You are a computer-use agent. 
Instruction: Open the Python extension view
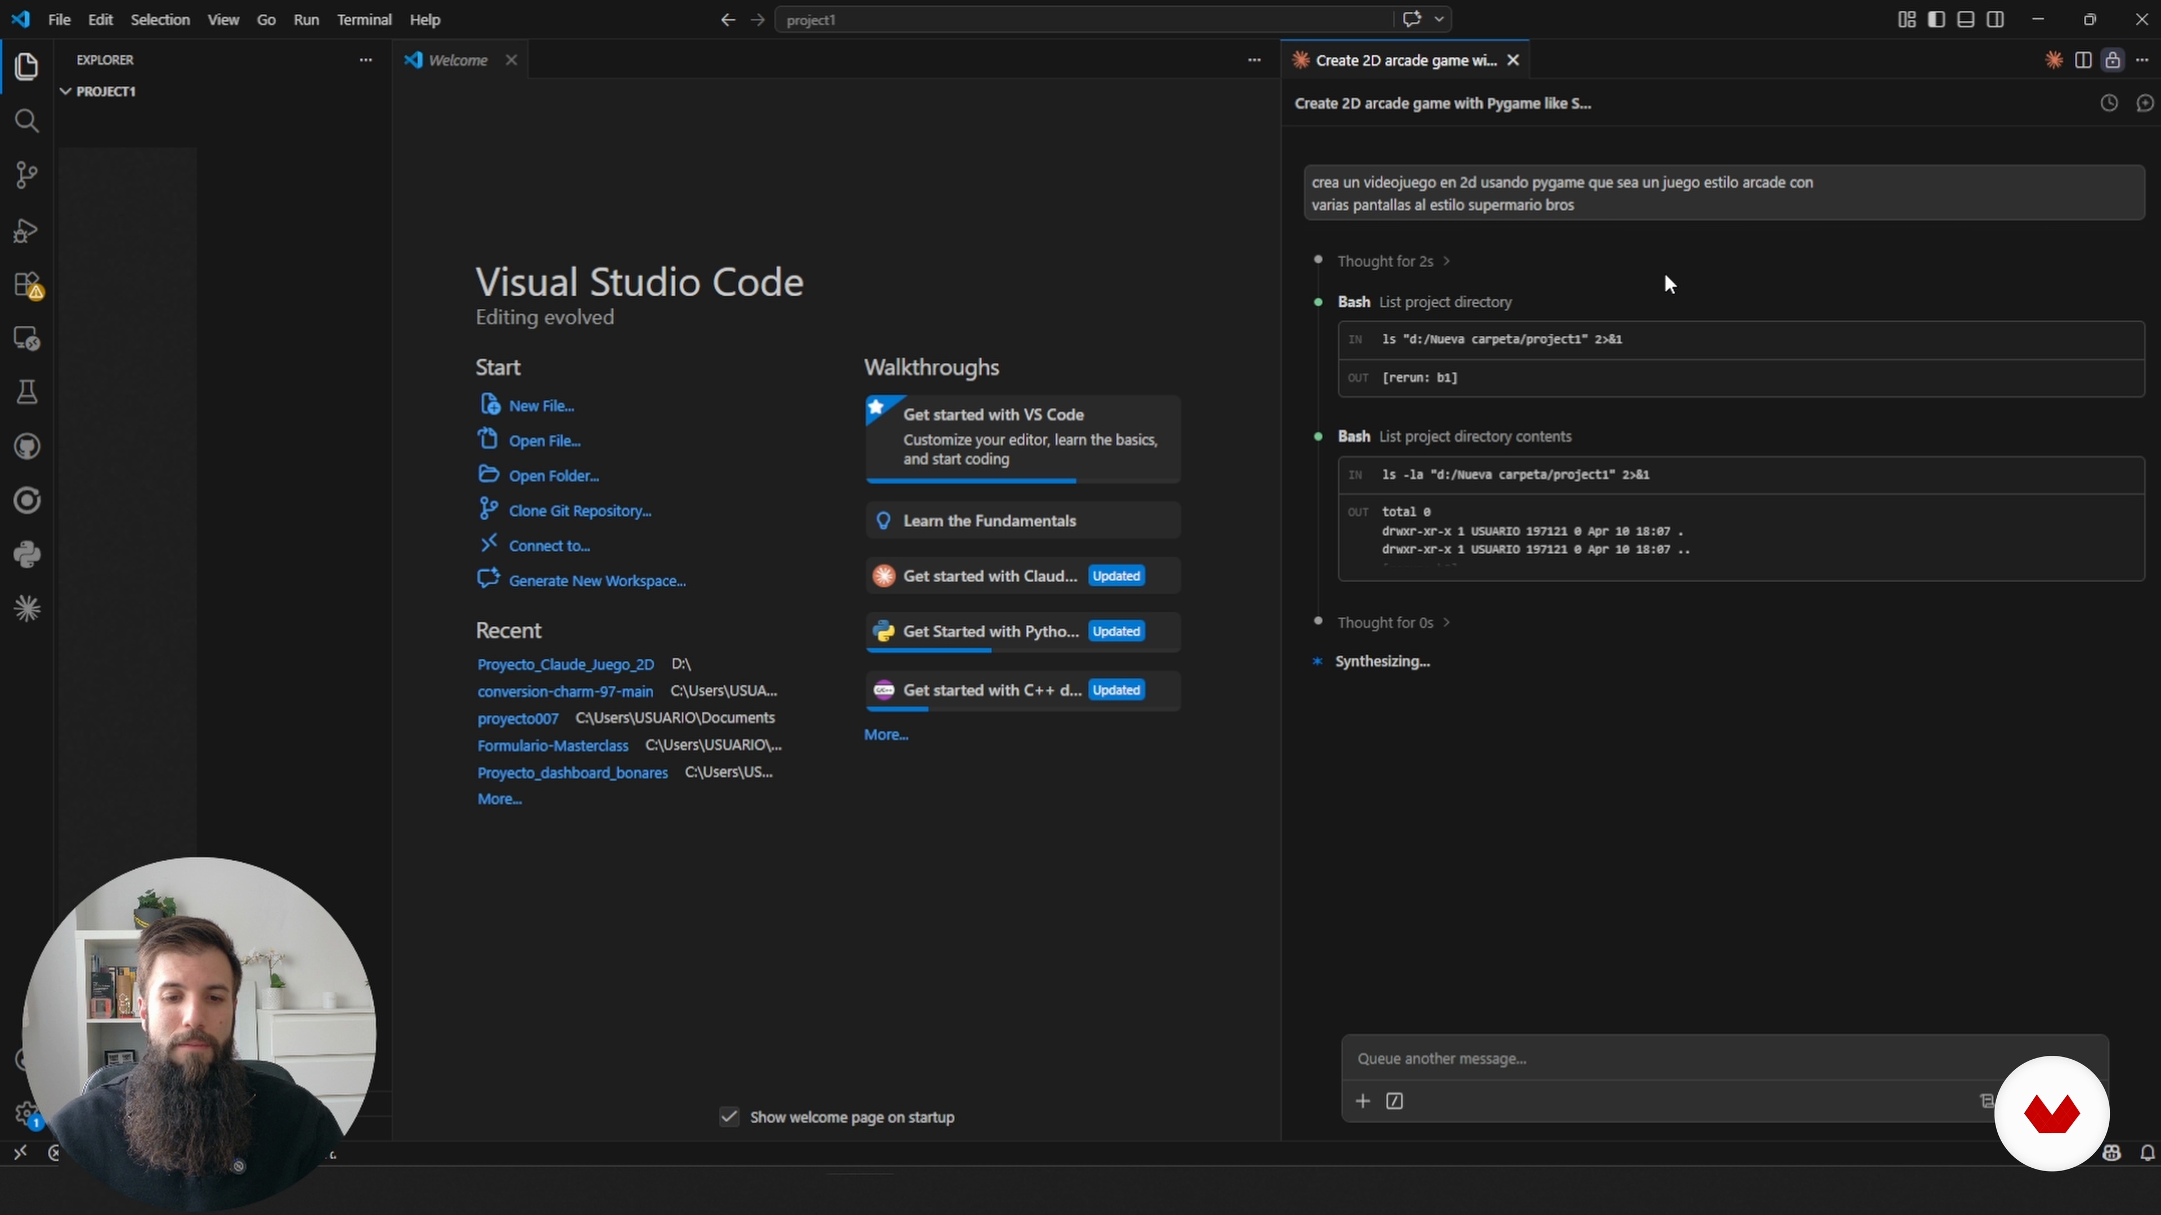[x=27, y=554]
